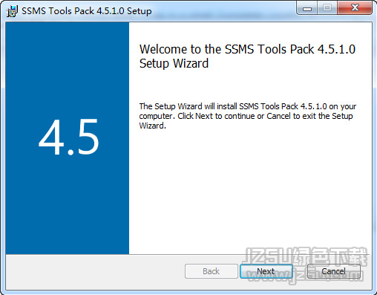This screenshot has height=295, width=377.
Task: Click the paragraph starting The Setup Wizard will install
Action: (248, 116)
